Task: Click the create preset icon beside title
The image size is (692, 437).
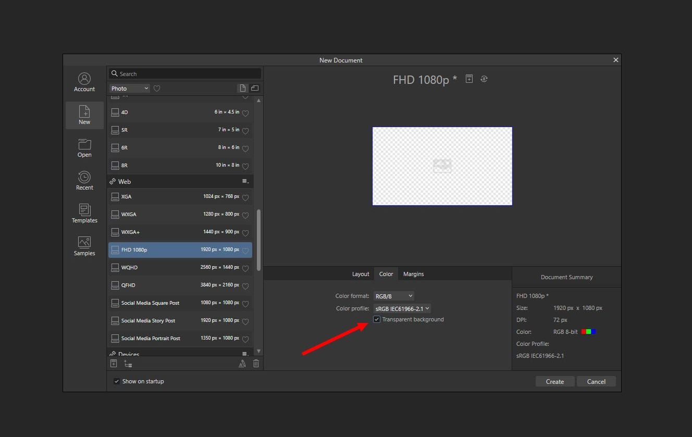Action: click(x=469, y=79)
